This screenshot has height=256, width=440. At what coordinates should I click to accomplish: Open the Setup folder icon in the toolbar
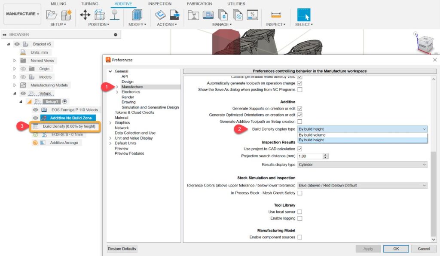(52, 15)
